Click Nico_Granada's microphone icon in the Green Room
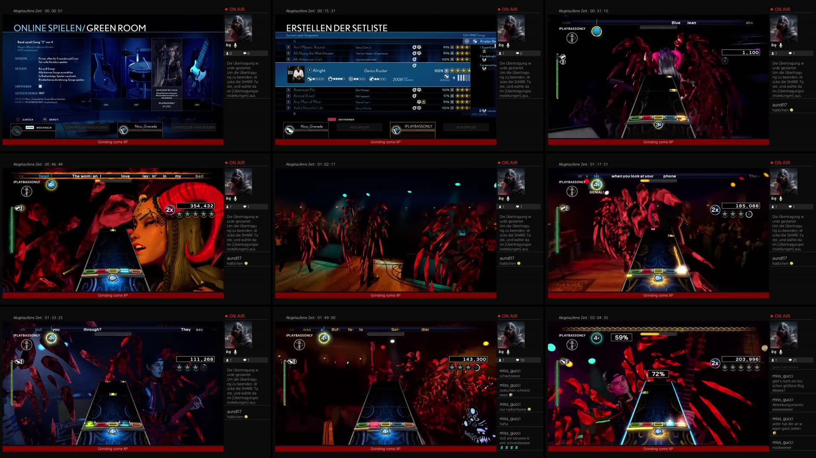The height and width of the screenshot is (458, 816). pos(124,130)
